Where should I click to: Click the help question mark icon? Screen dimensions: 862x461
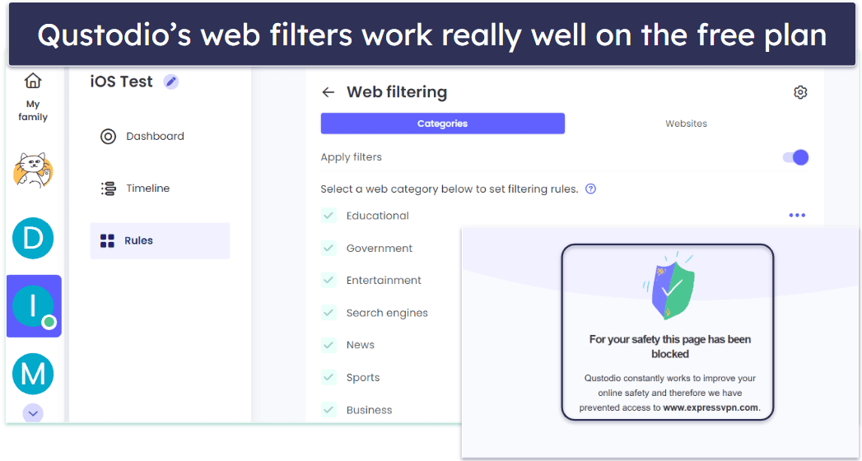click(590, 189)
